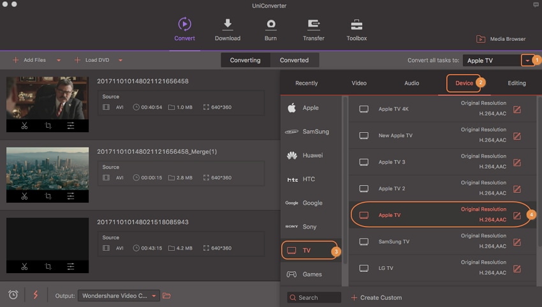Switch to the Converted tab

[294, 60]
